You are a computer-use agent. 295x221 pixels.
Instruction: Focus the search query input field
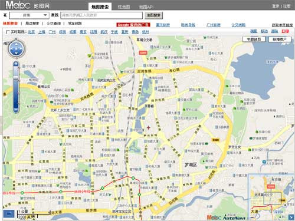coord(101,15)
